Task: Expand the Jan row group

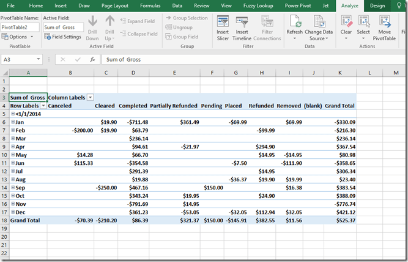Action: click(x=13, y=122)
